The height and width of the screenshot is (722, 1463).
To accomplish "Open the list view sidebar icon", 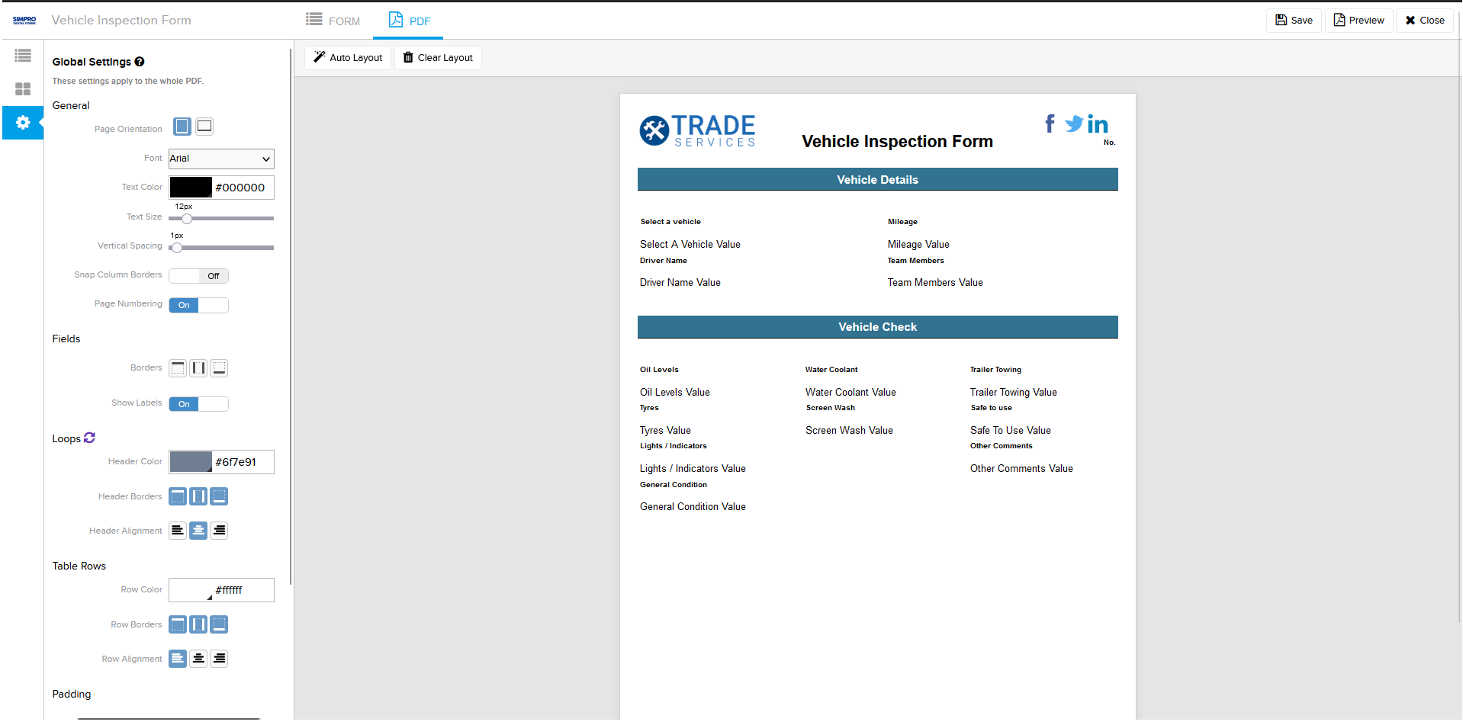I will tap(23, 56).
